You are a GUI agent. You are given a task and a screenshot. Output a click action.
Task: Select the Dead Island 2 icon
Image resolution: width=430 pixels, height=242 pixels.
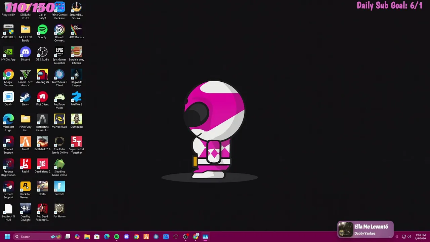click(42, 166)
